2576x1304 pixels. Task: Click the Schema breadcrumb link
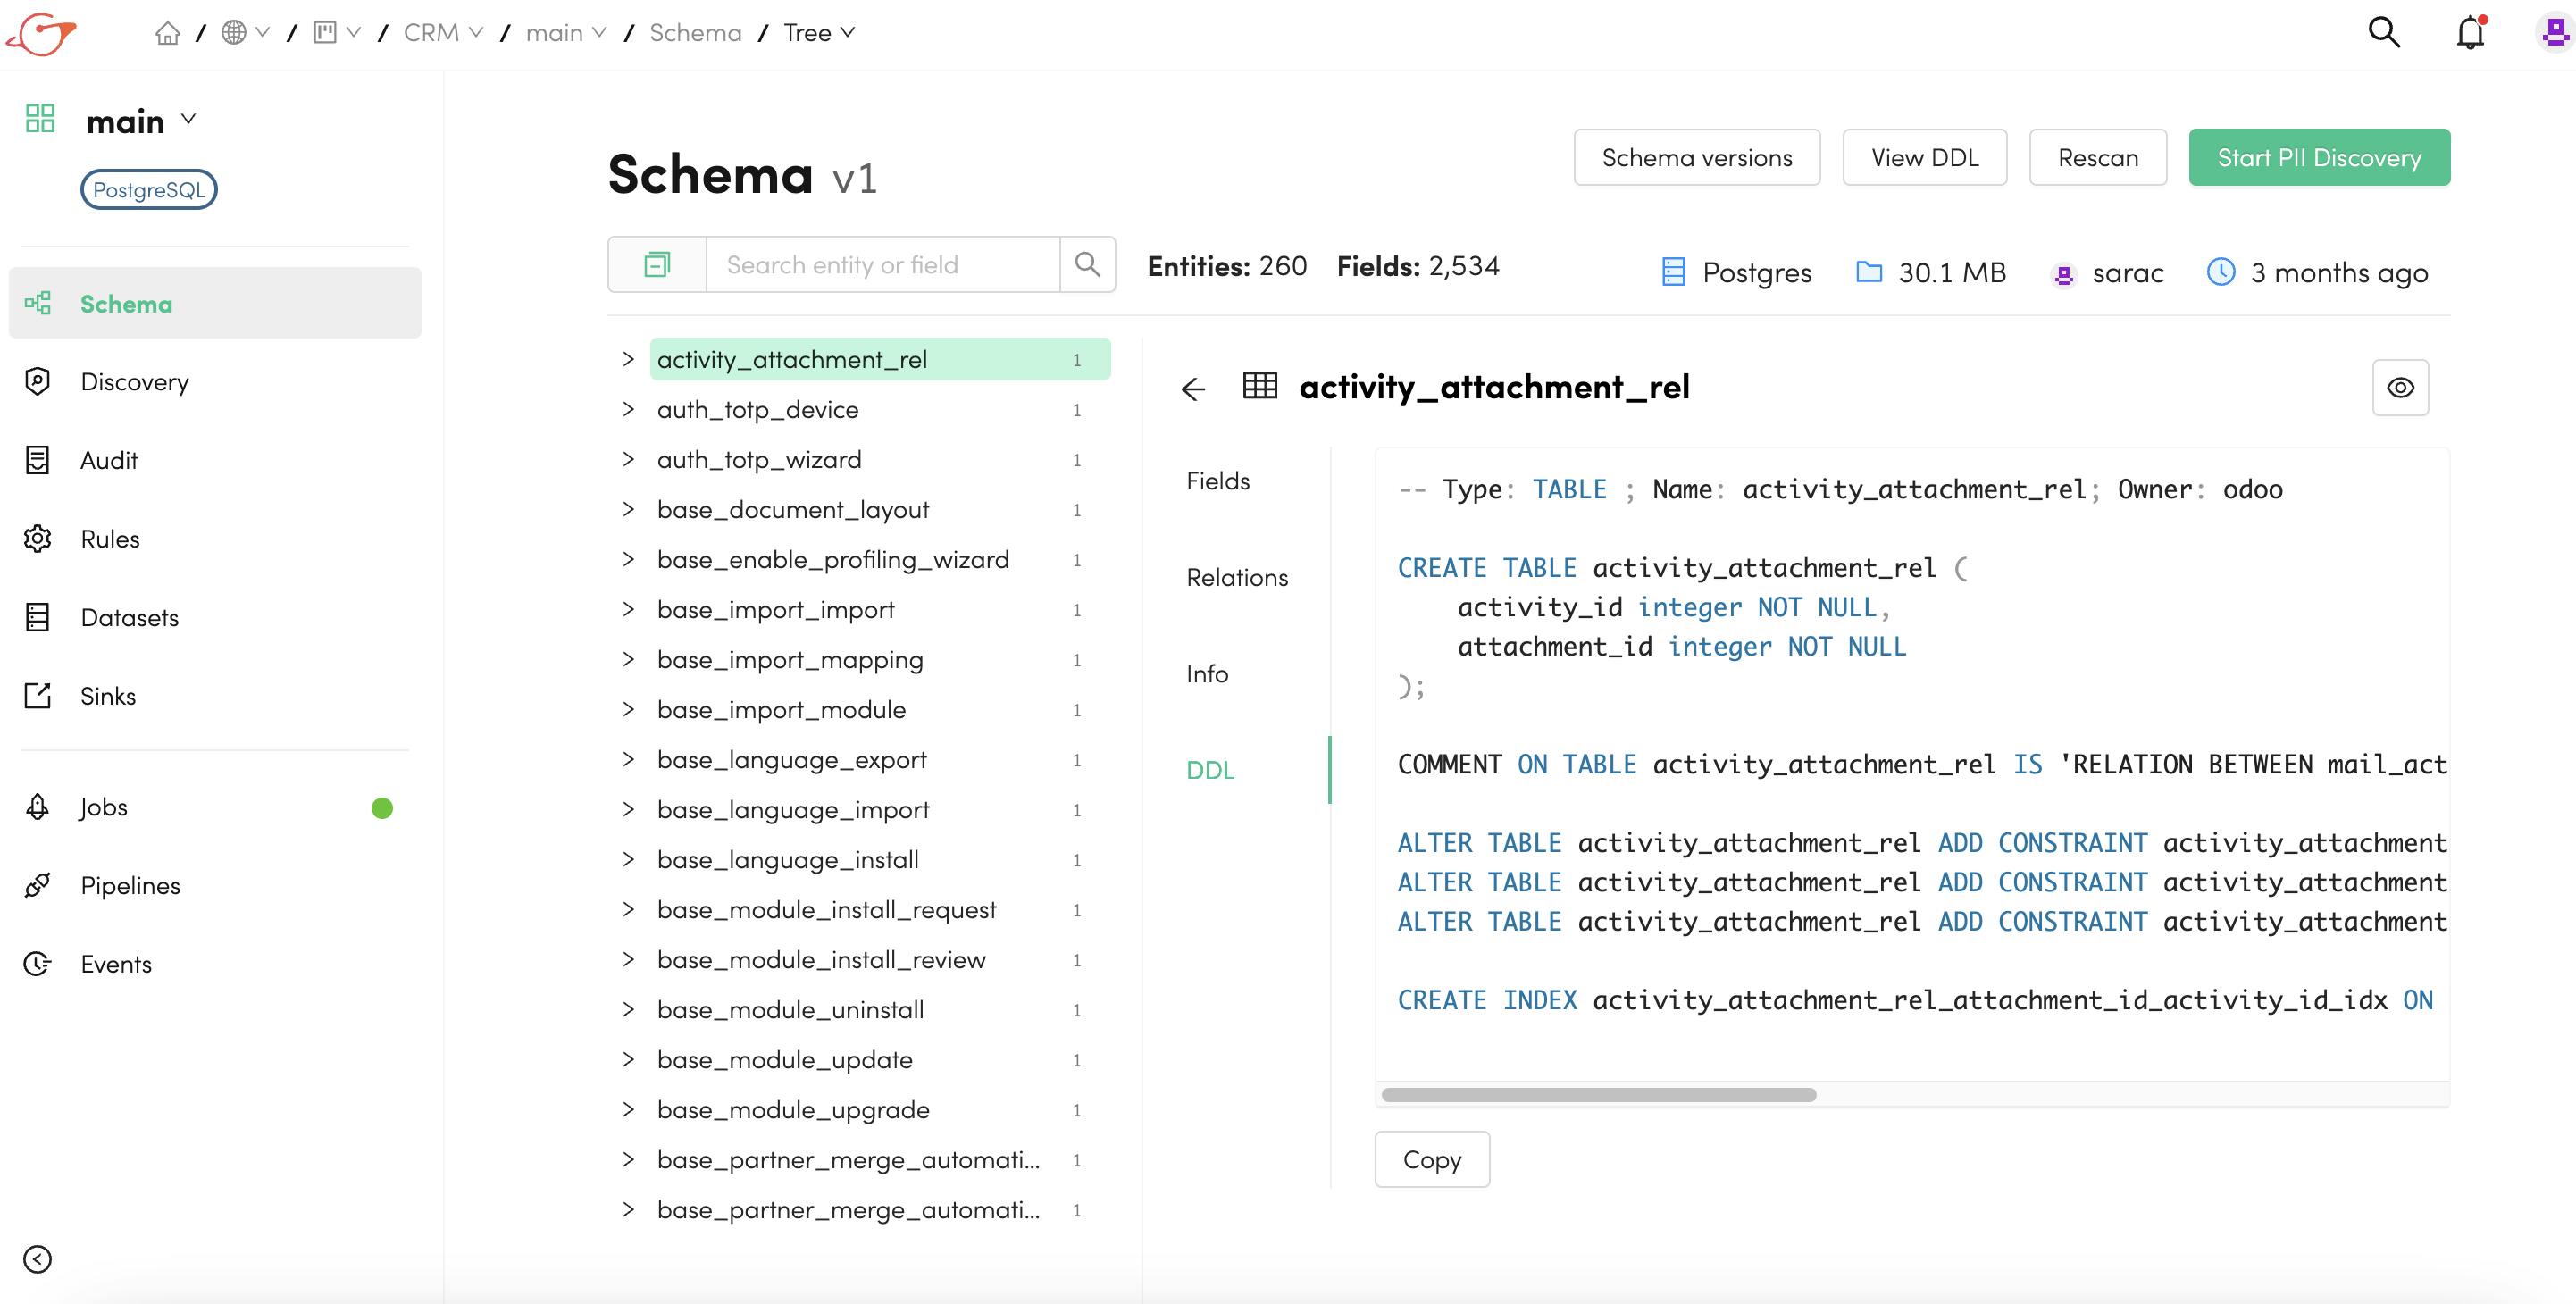[x=695, y=33]
